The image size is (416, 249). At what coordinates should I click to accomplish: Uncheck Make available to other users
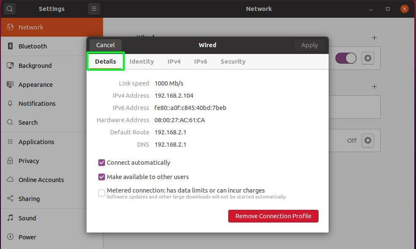click(x=102, y=177)
